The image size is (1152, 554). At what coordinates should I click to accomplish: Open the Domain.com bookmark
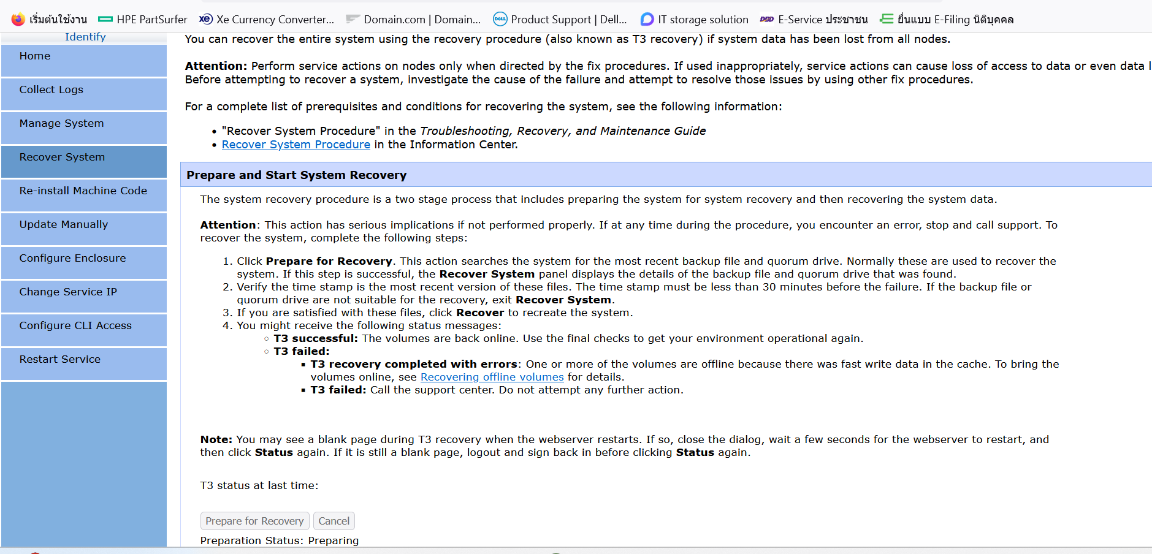click(413, 20)
